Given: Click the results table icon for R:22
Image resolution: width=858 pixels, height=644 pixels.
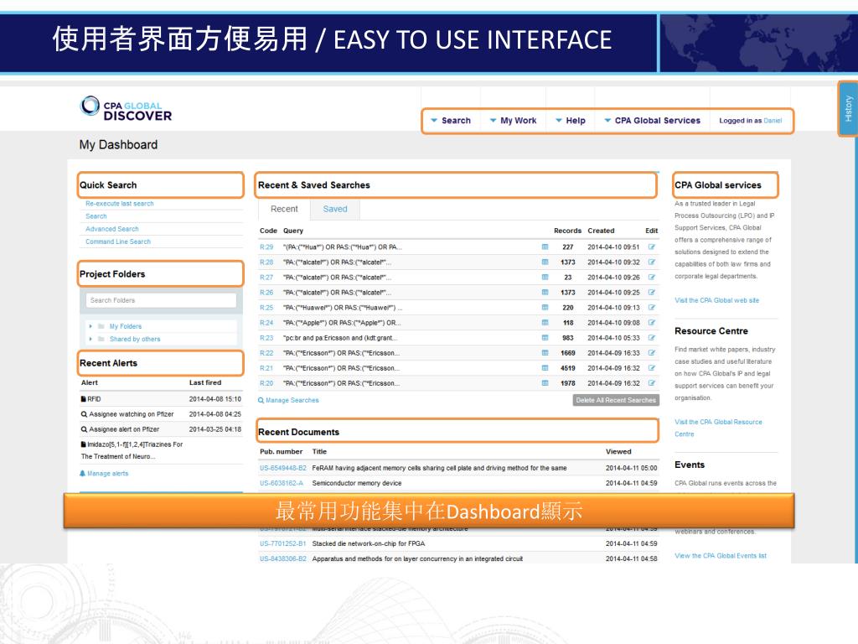Looking at the screenshot, I should coord(545,353).
